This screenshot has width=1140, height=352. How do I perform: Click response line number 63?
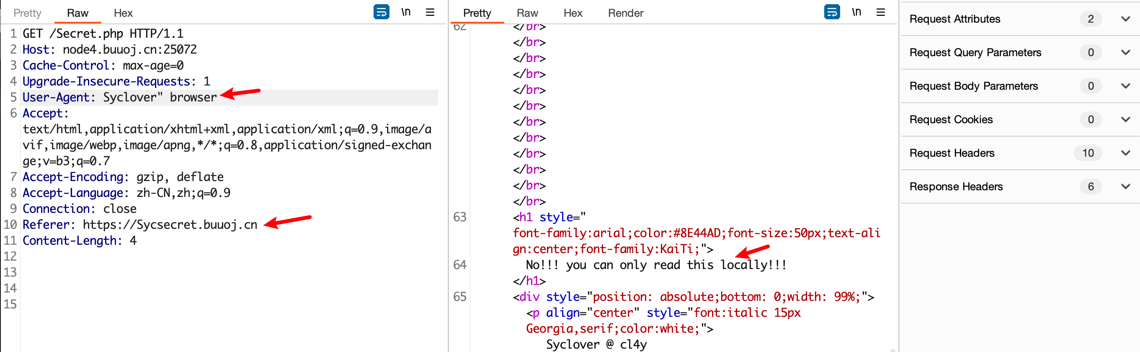(460, 217)
